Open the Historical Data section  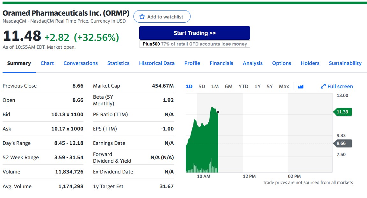pyautogui.click(x=157, y=63)
